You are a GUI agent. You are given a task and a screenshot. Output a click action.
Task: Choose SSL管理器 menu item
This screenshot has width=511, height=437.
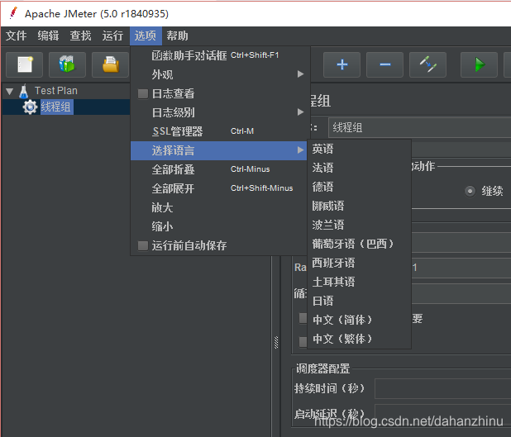(218, 131)
